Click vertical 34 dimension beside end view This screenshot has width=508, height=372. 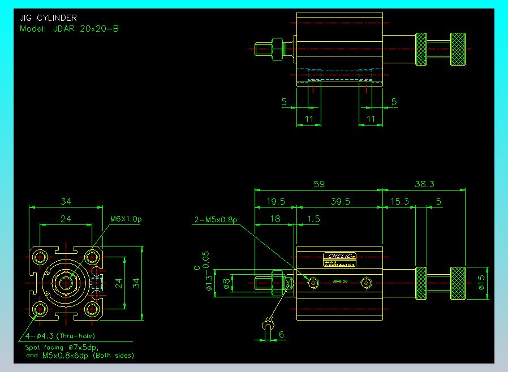pyautogui.click(x=136, y=283)
